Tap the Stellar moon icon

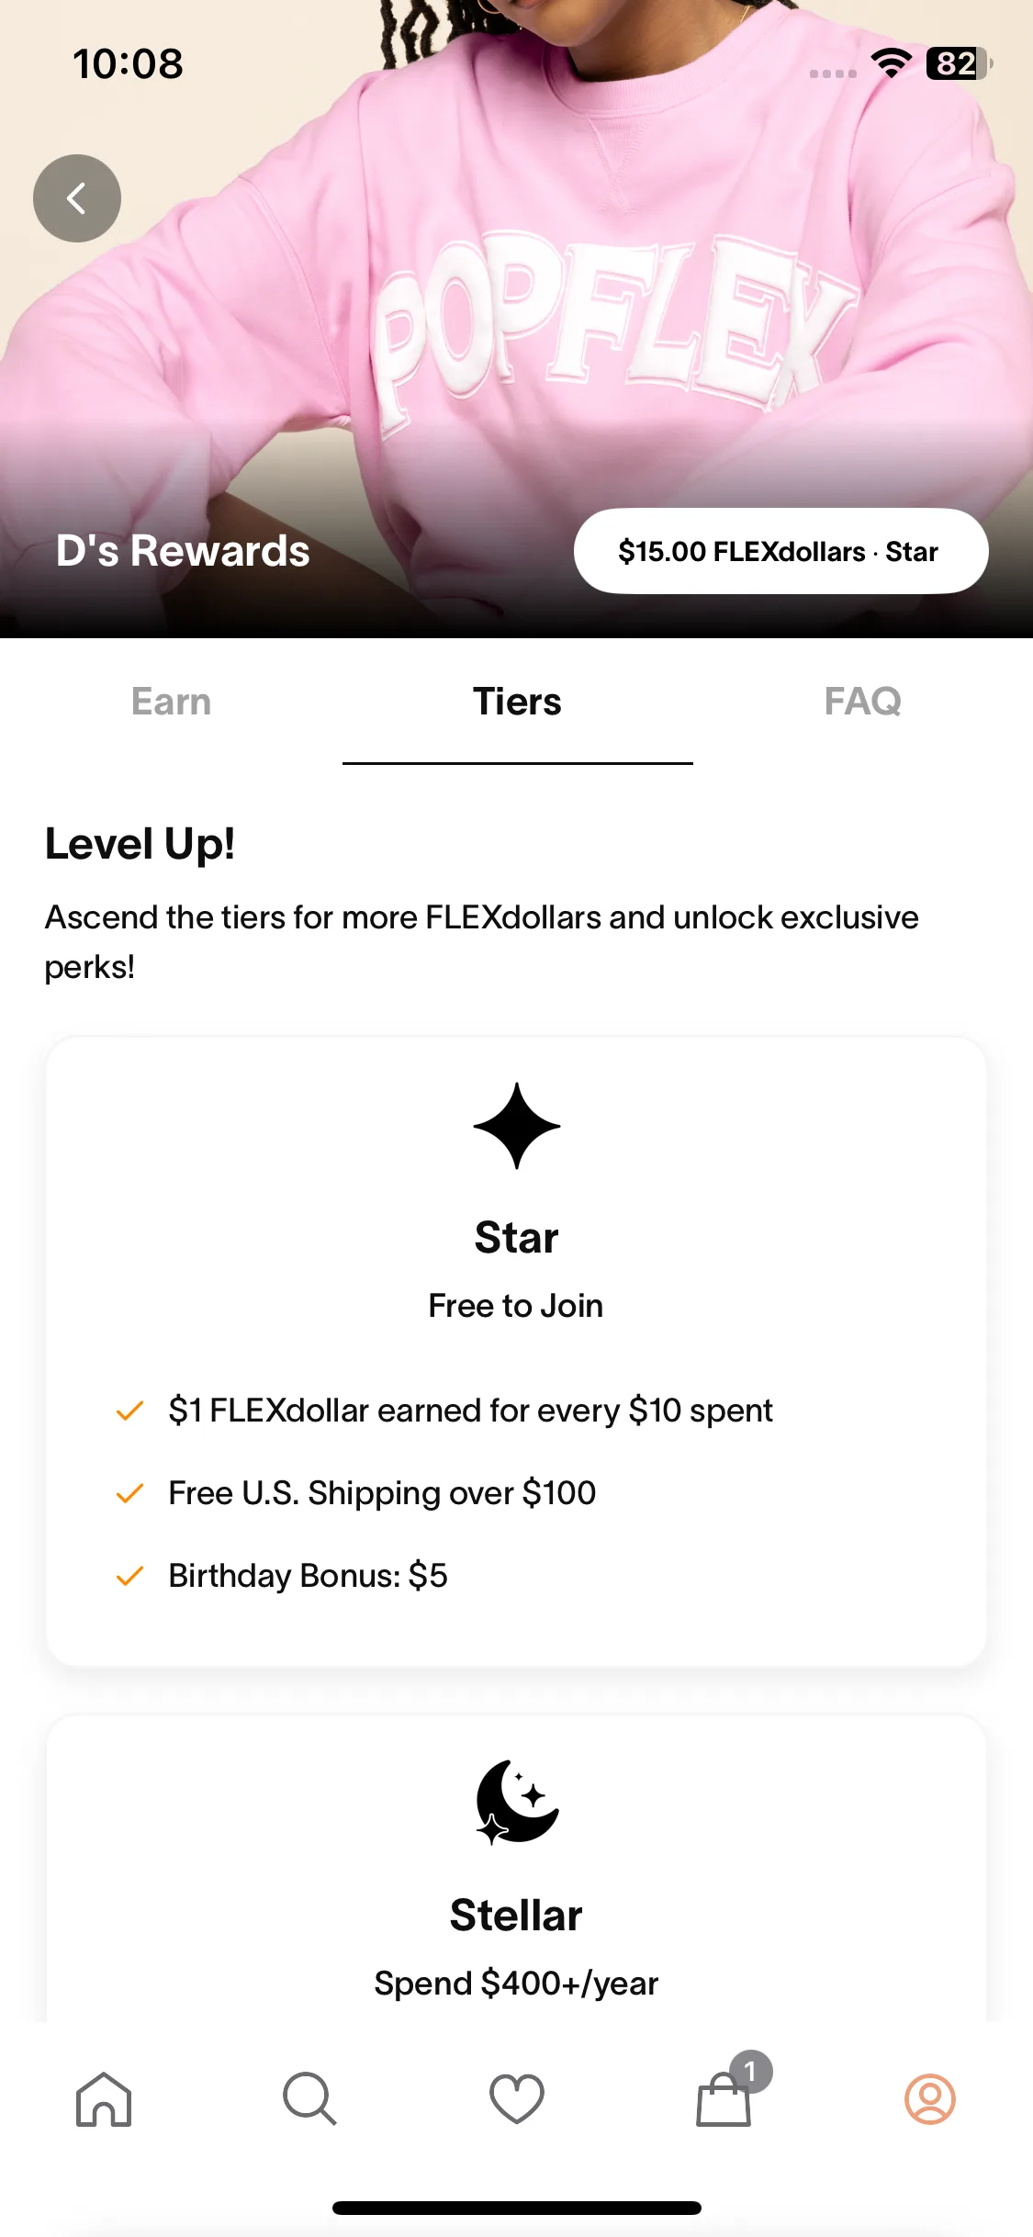pyautogui.click(x=517, y=1802)
